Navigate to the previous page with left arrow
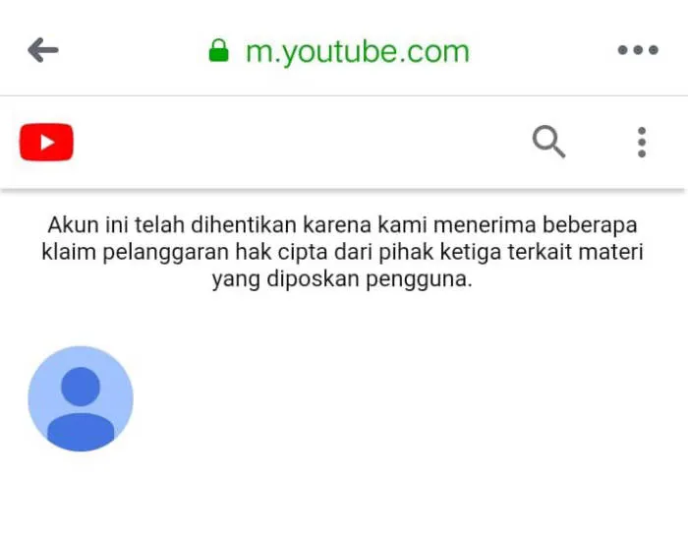Screen dimensions: 688x543 43,50
